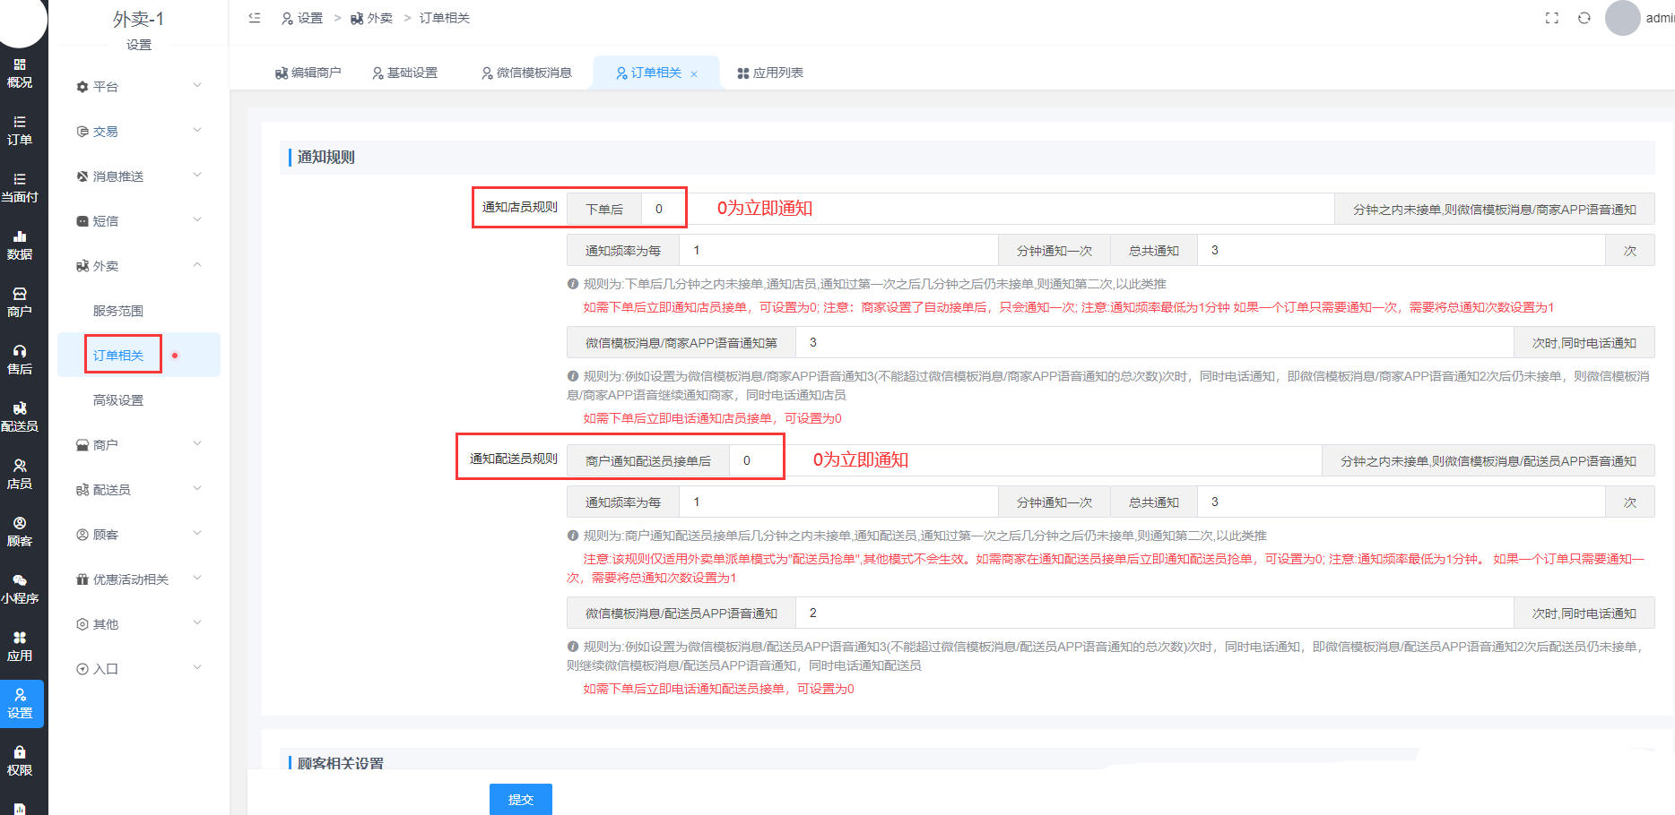The width and height of the screenshot is (1675, 815).
Task: Open the 订单 orders sidebar icon
Action: (20, 131)
